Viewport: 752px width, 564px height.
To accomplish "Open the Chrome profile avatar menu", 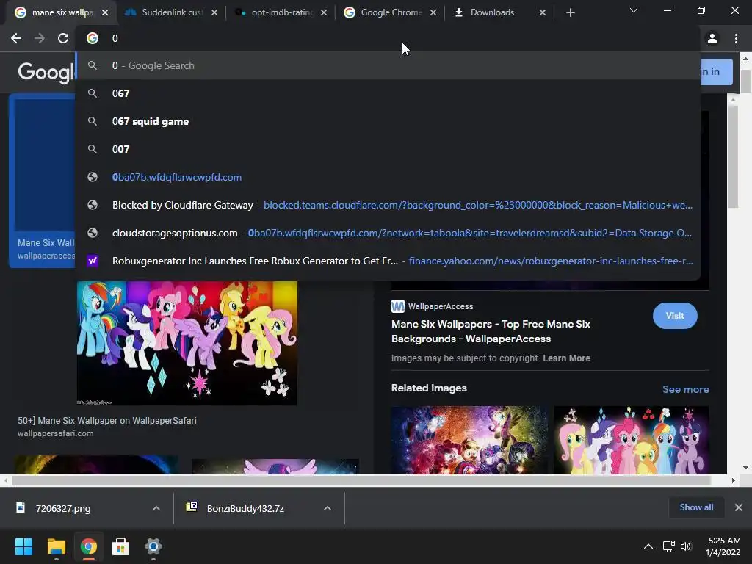I will [712, 38].
